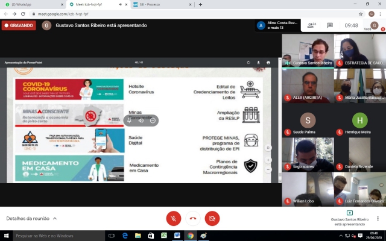Image resolution: width=386 pixels, height=241 pixels.
Task: Zoom out the slide with minus button
Action: [x=268, y=169]
